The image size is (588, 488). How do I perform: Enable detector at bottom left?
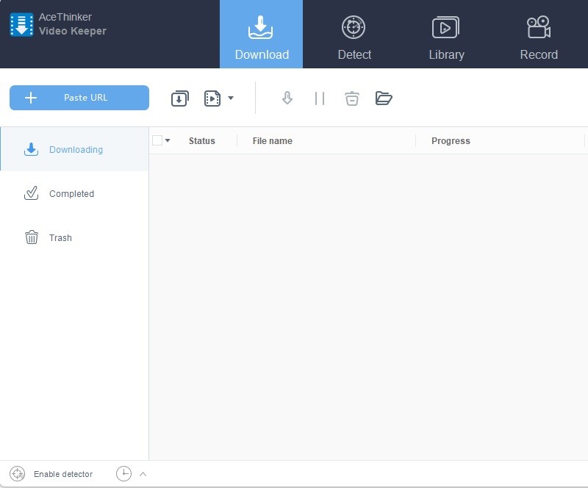click(51, 474)
